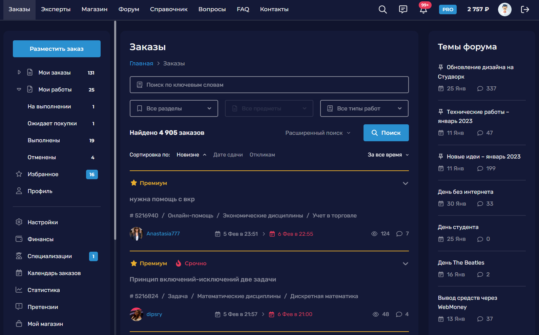Expand Расширенный поиск options
The image size is (539, 335).
tap(317, 133)
